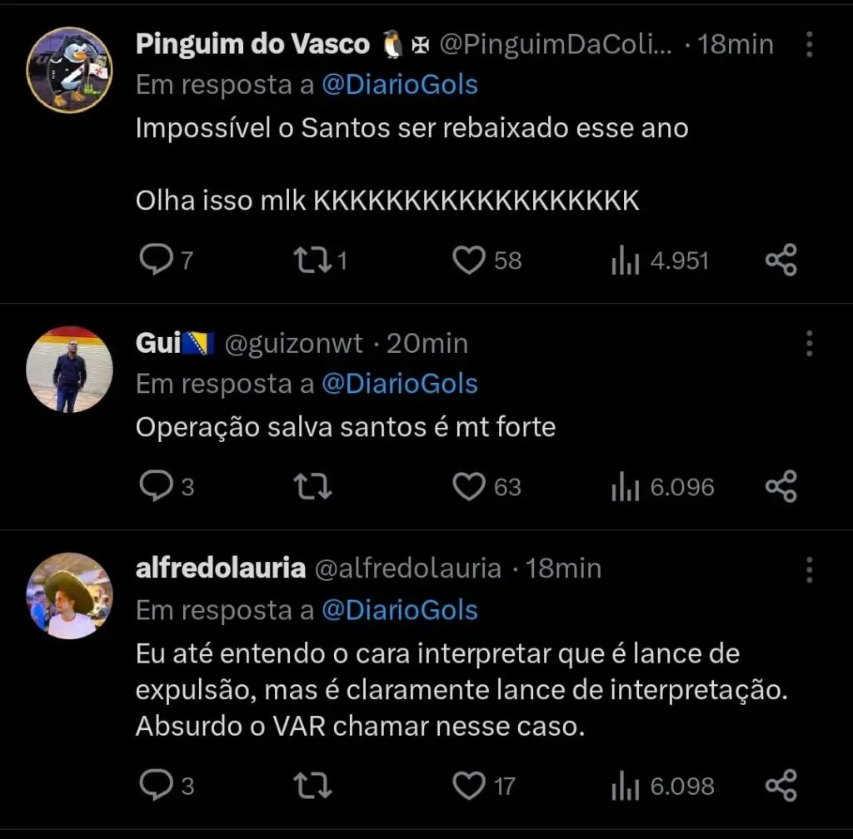Screen dimensions: 853x839
Task: View analytics of Pinguim do Vasco tweet
Action: (x=625, y=261)
